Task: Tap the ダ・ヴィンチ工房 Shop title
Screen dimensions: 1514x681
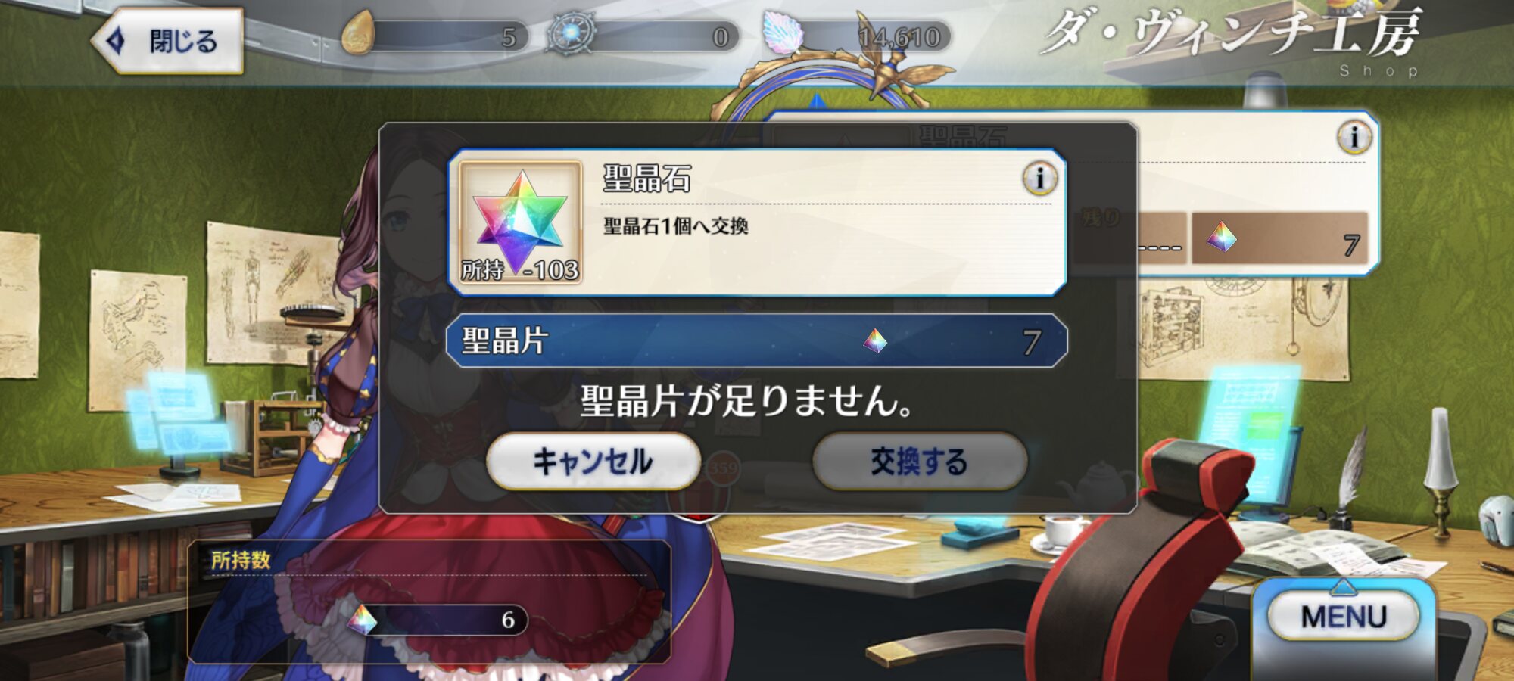Action: pyautogui.click(x=1231, y=39)
